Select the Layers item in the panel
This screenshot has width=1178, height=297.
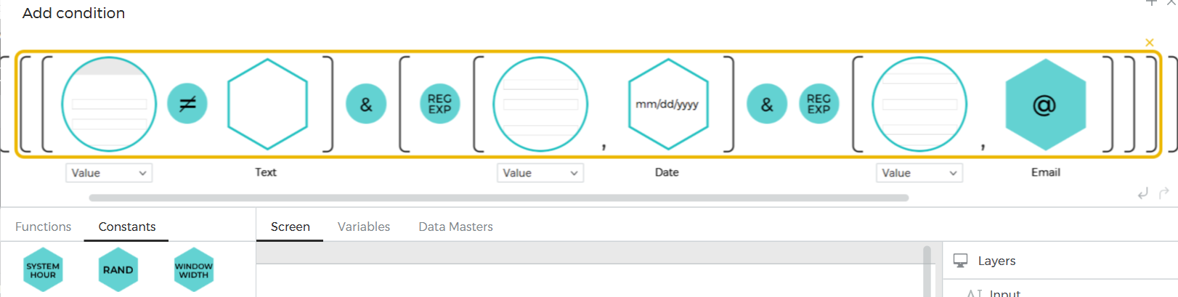click(996, 261)
